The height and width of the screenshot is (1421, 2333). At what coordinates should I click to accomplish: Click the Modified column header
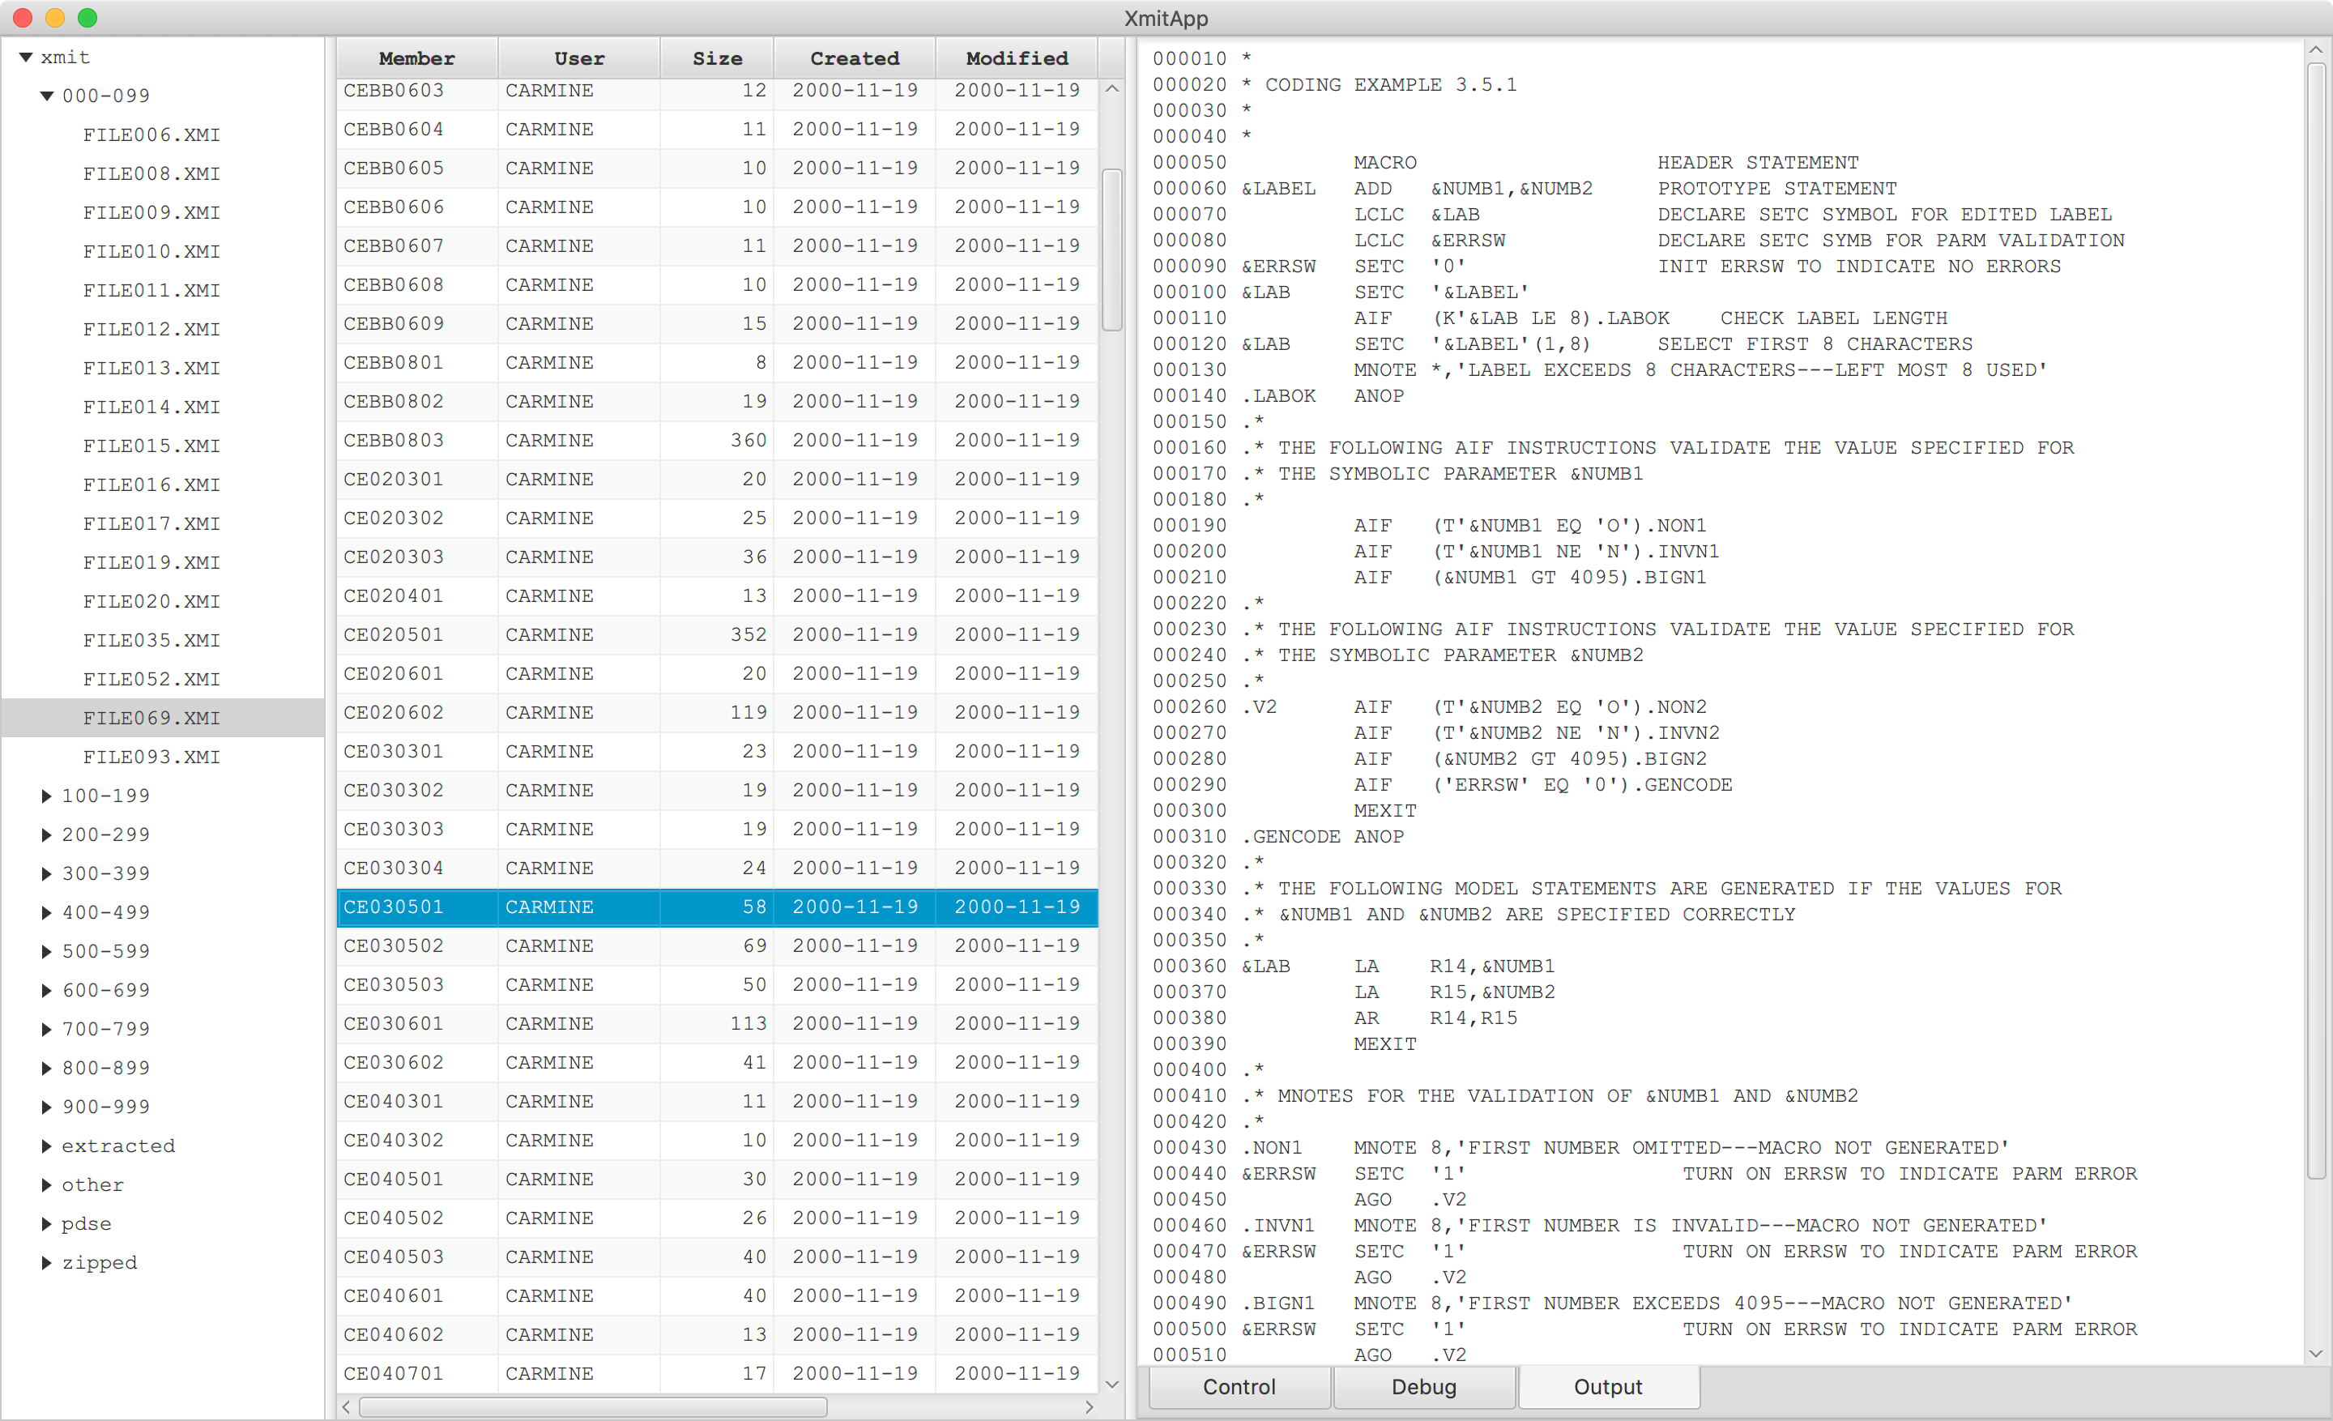1016,58
